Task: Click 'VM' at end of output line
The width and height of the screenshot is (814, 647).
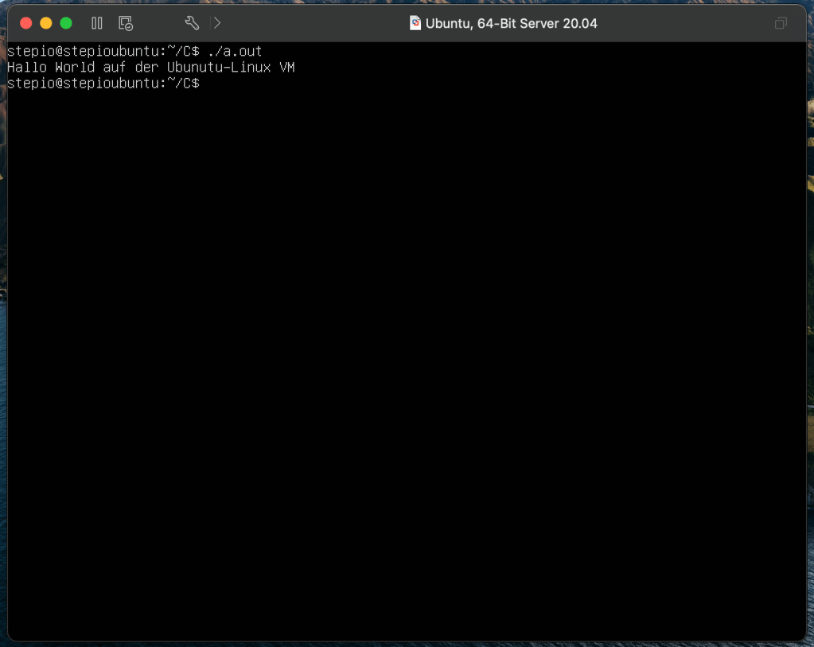Action: [286, 68]
